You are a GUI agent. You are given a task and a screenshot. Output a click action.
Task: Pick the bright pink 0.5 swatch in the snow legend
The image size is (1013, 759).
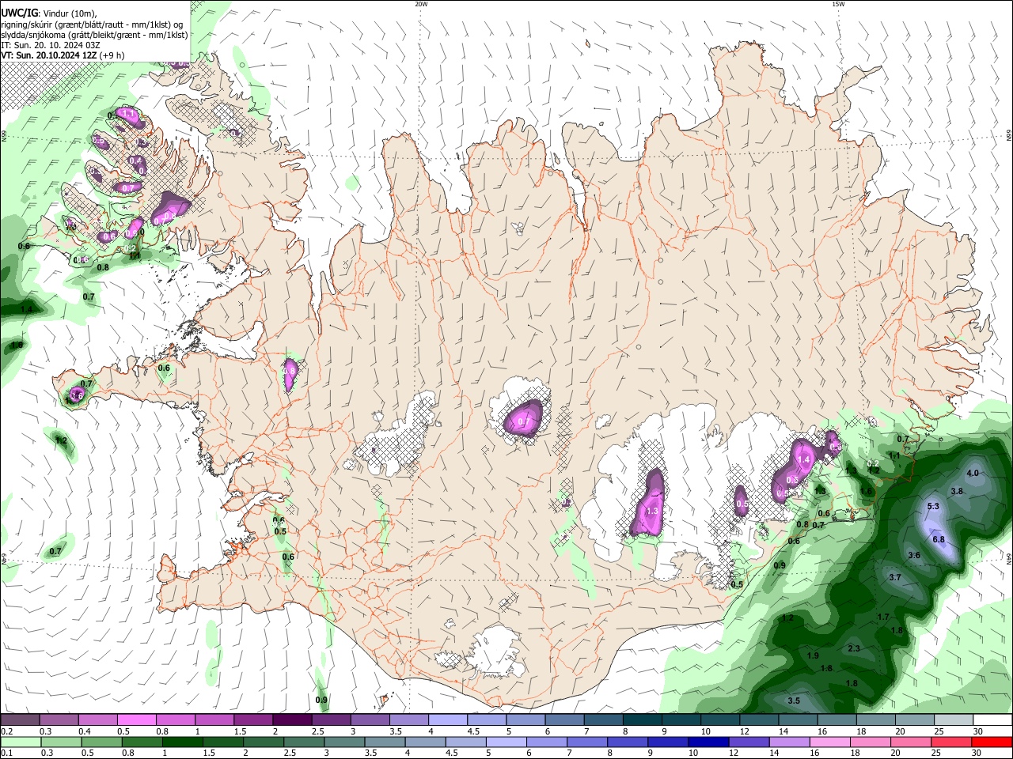[x=136, y=720]
